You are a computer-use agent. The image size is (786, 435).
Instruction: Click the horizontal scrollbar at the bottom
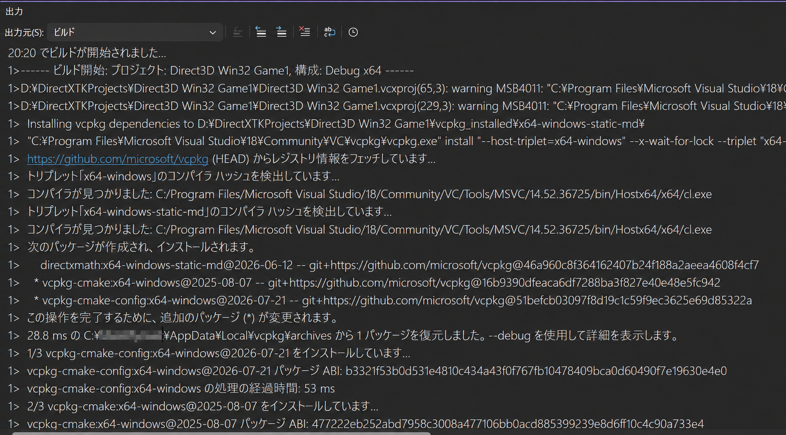pos(221,433)
